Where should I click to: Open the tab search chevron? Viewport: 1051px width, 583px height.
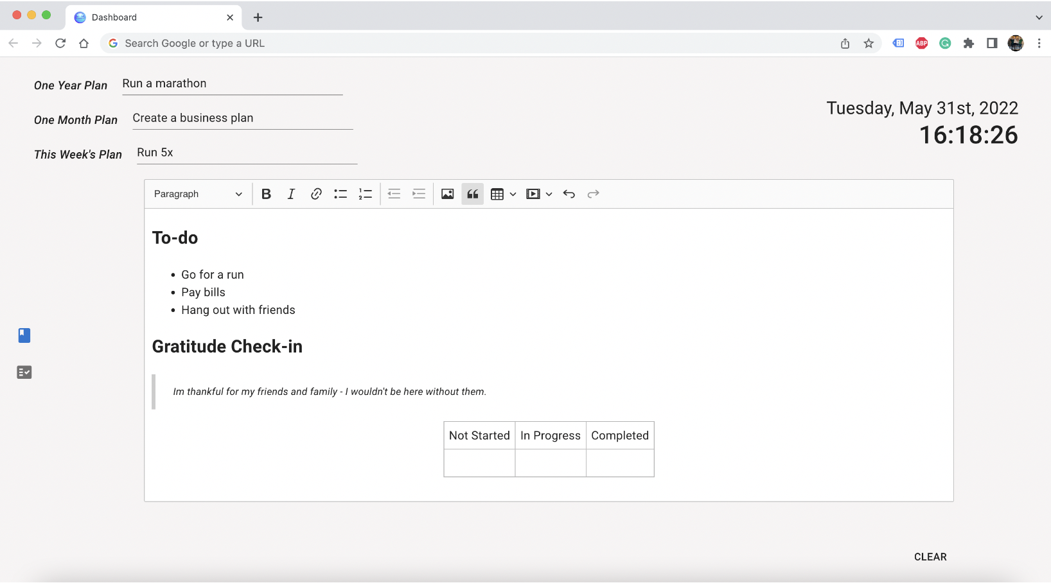pyautogui.click(x=1039, y=17)
